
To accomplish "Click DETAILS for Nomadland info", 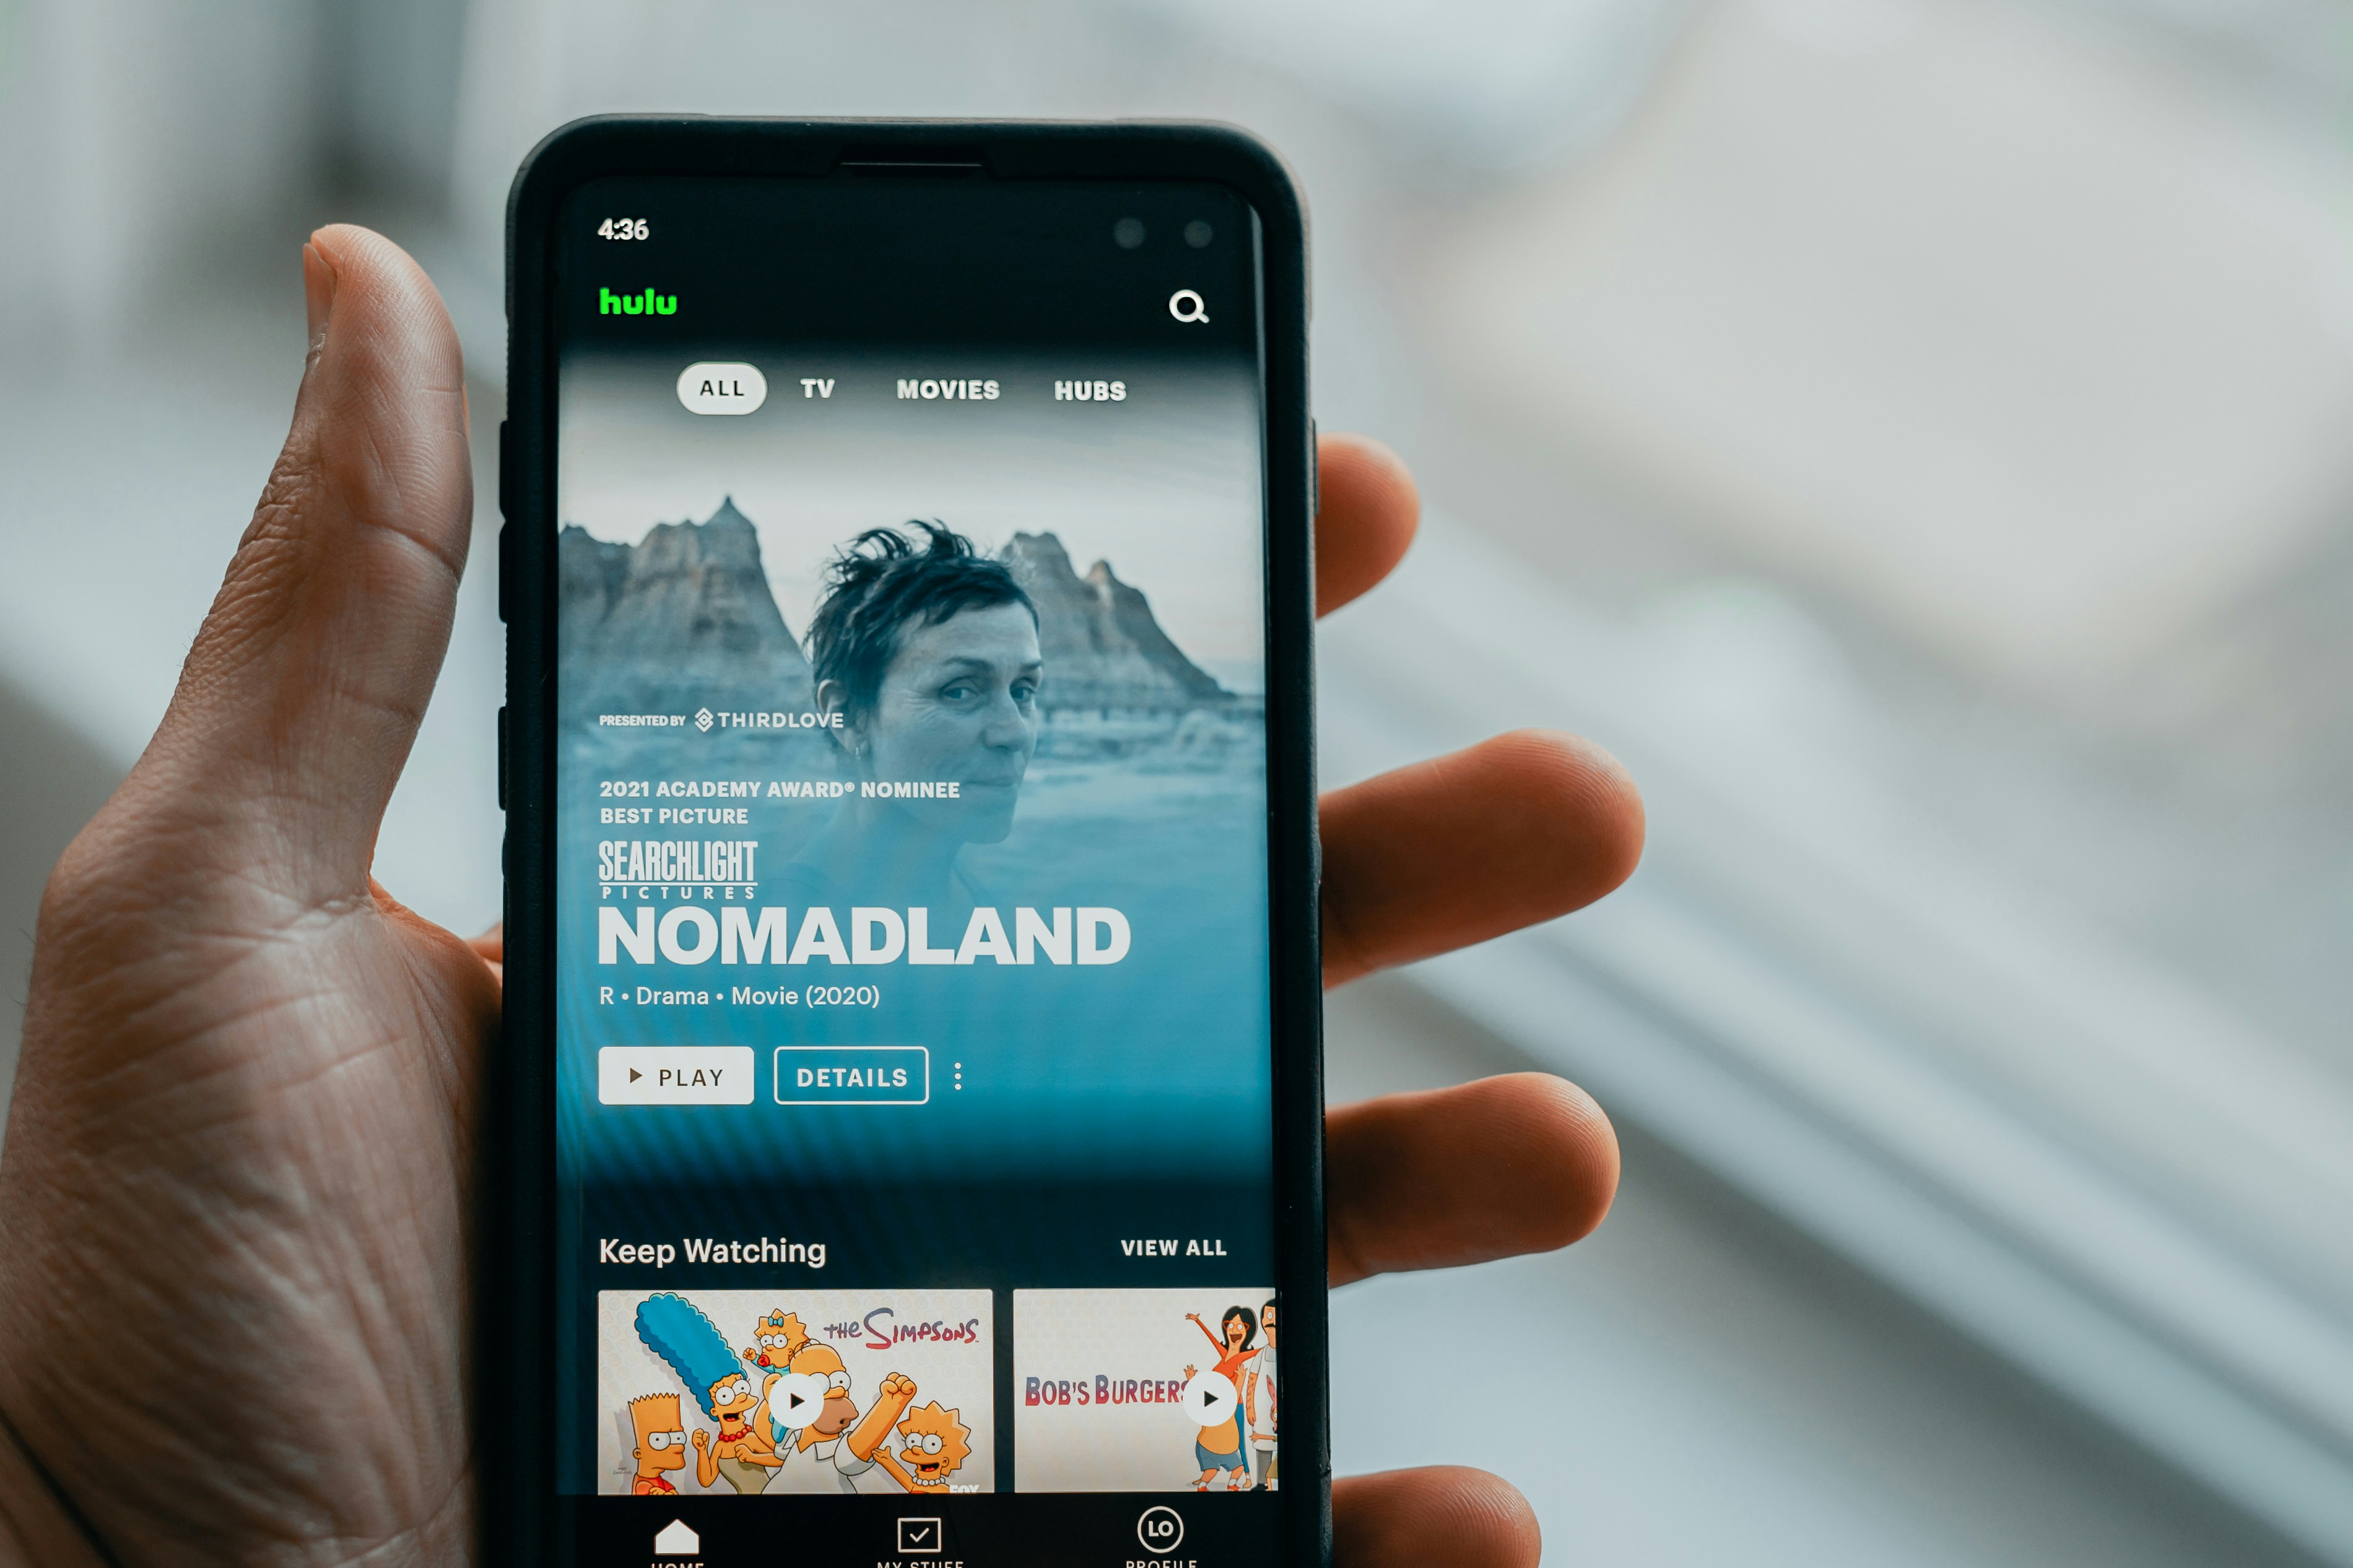I will click(x=853, y=1075).
